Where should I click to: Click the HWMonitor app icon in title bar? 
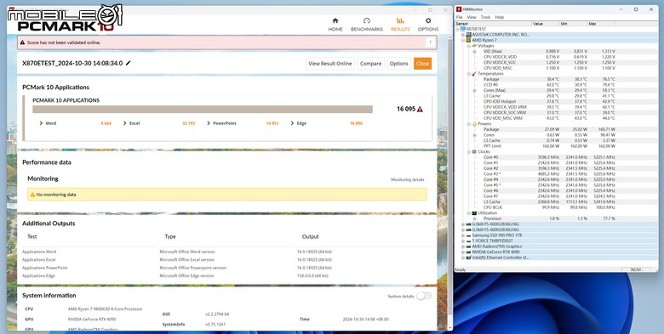459,9
